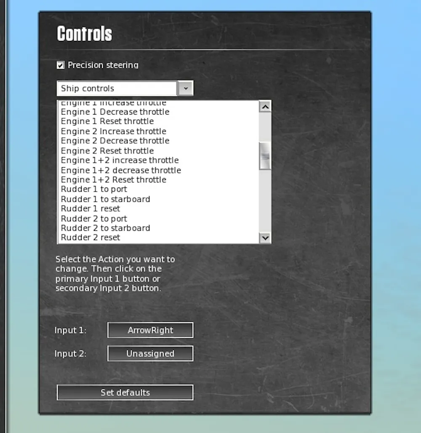Screen dimensions: 421x433
Task: Select Rudder 1 to starboard
Action: [159, 199]
